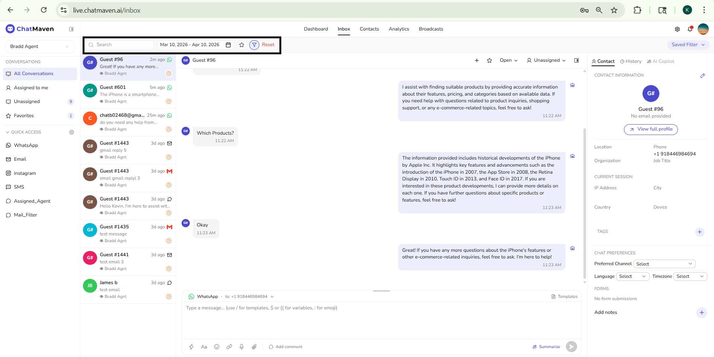Click the Reset filter link

point(268,45)
